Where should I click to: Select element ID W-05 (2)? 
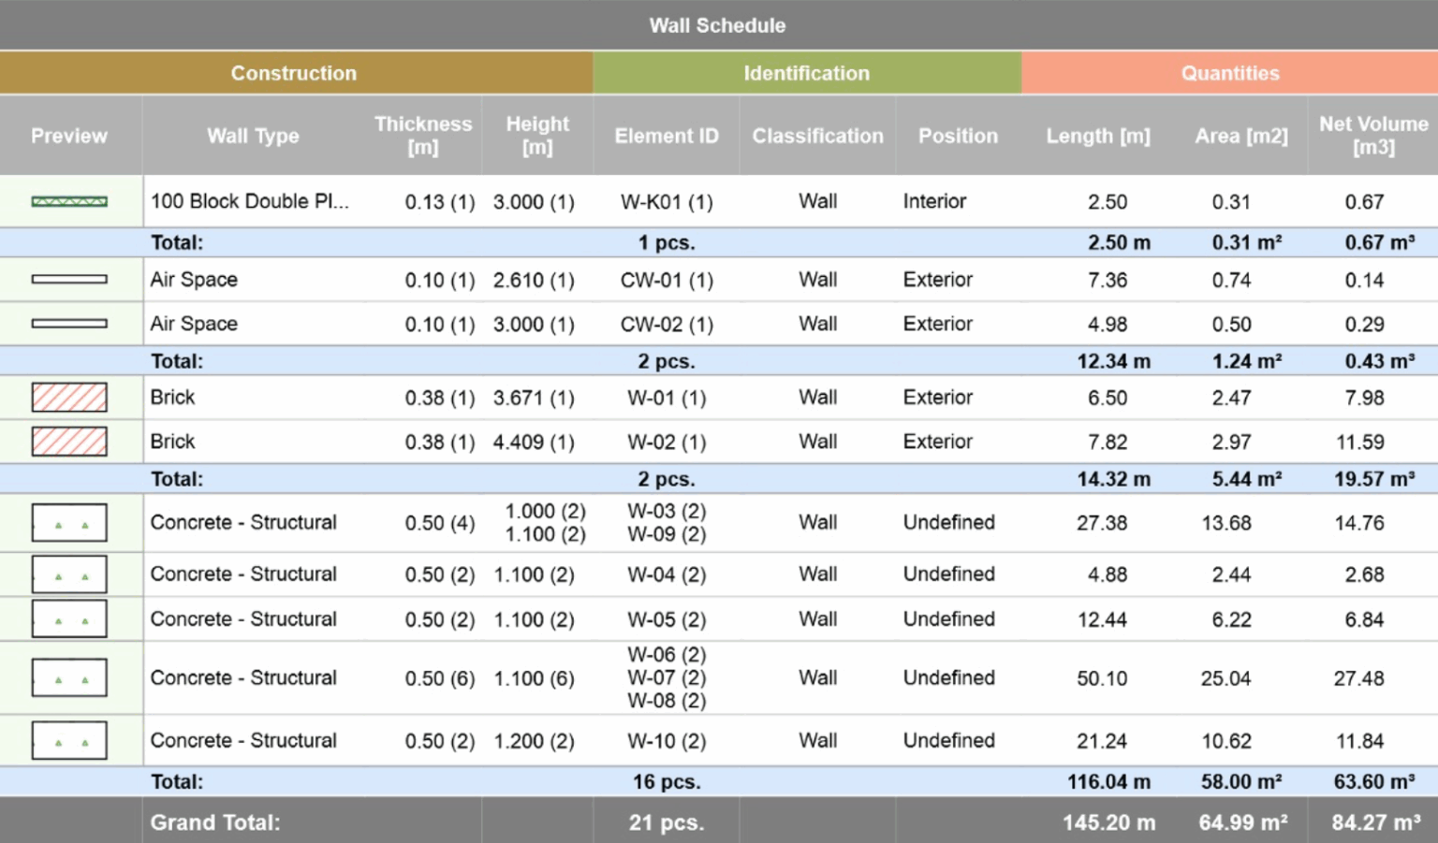(x=667, y=619)
